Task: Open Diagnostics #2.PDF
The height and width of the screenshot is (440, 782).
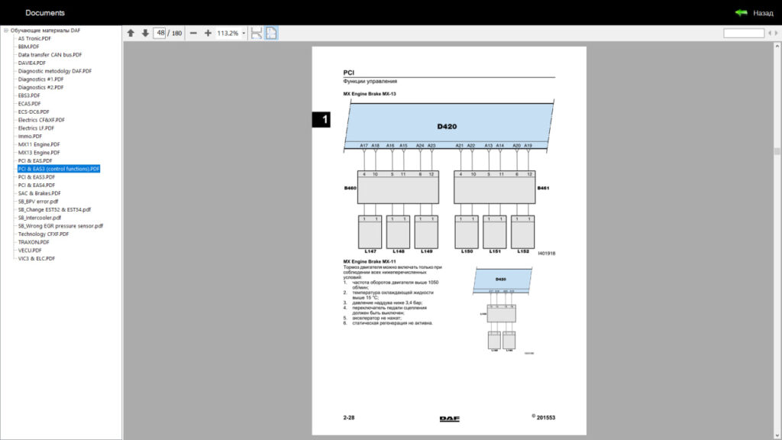Action: pos(41,87)
